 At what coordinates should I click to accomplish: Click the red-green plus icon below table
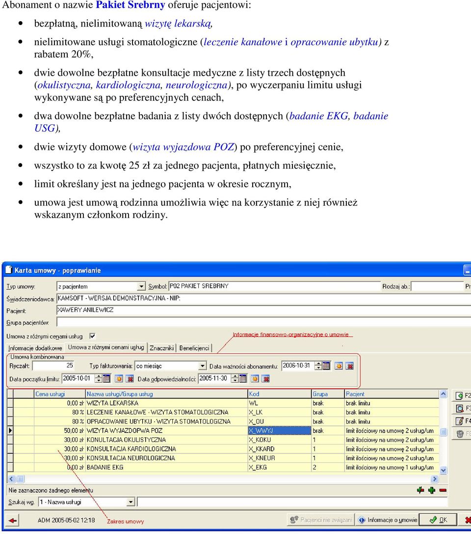[x=420, y=490]
